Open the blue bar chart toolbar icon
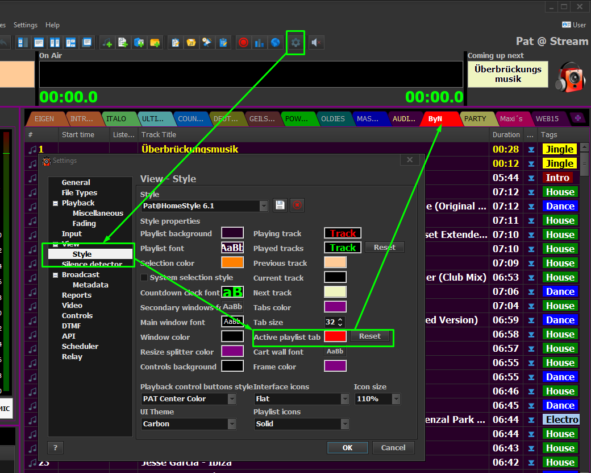Image resolution: width=591 pixels, height=473 pixels. tap(260, 43)
